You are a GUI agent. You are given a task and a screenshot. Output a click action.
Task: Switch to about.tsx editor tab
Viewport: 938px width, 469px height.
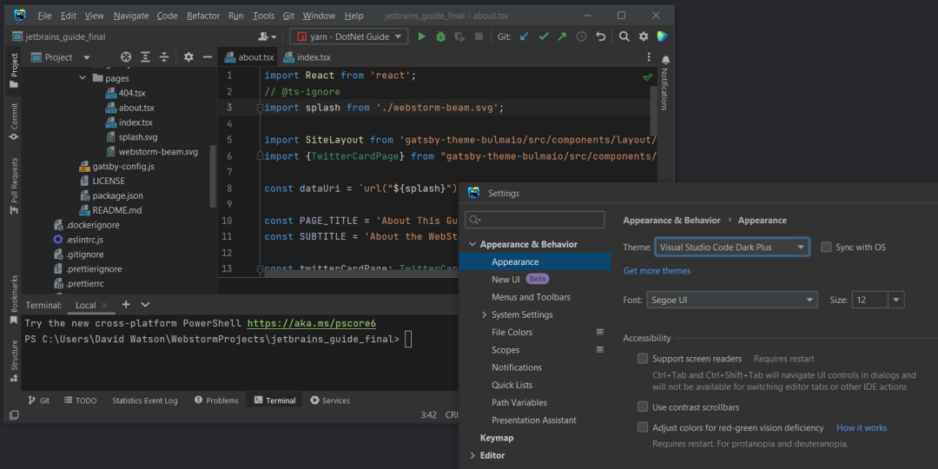click(248, 57)
